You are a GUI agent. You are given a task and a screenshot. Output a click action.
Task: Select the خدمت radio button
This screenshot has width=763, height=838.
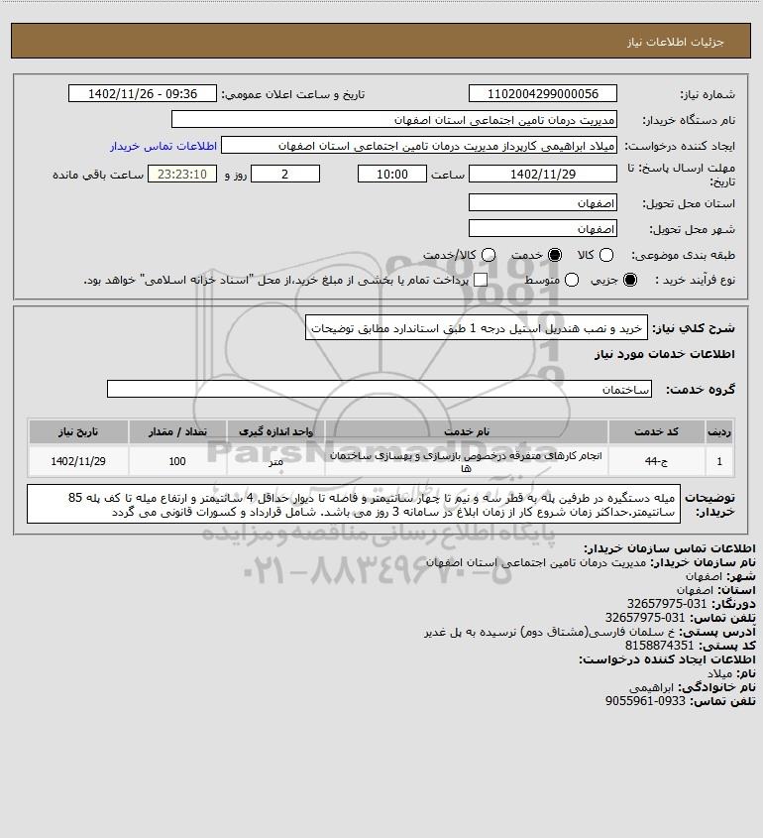(555, 256)
